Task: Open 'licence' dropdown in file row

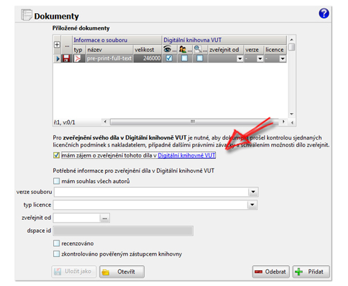Action: (282, 59)
